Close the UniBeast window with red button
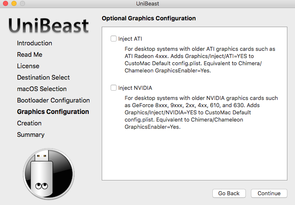The image size is (295, 205). (x=6, y=3)
